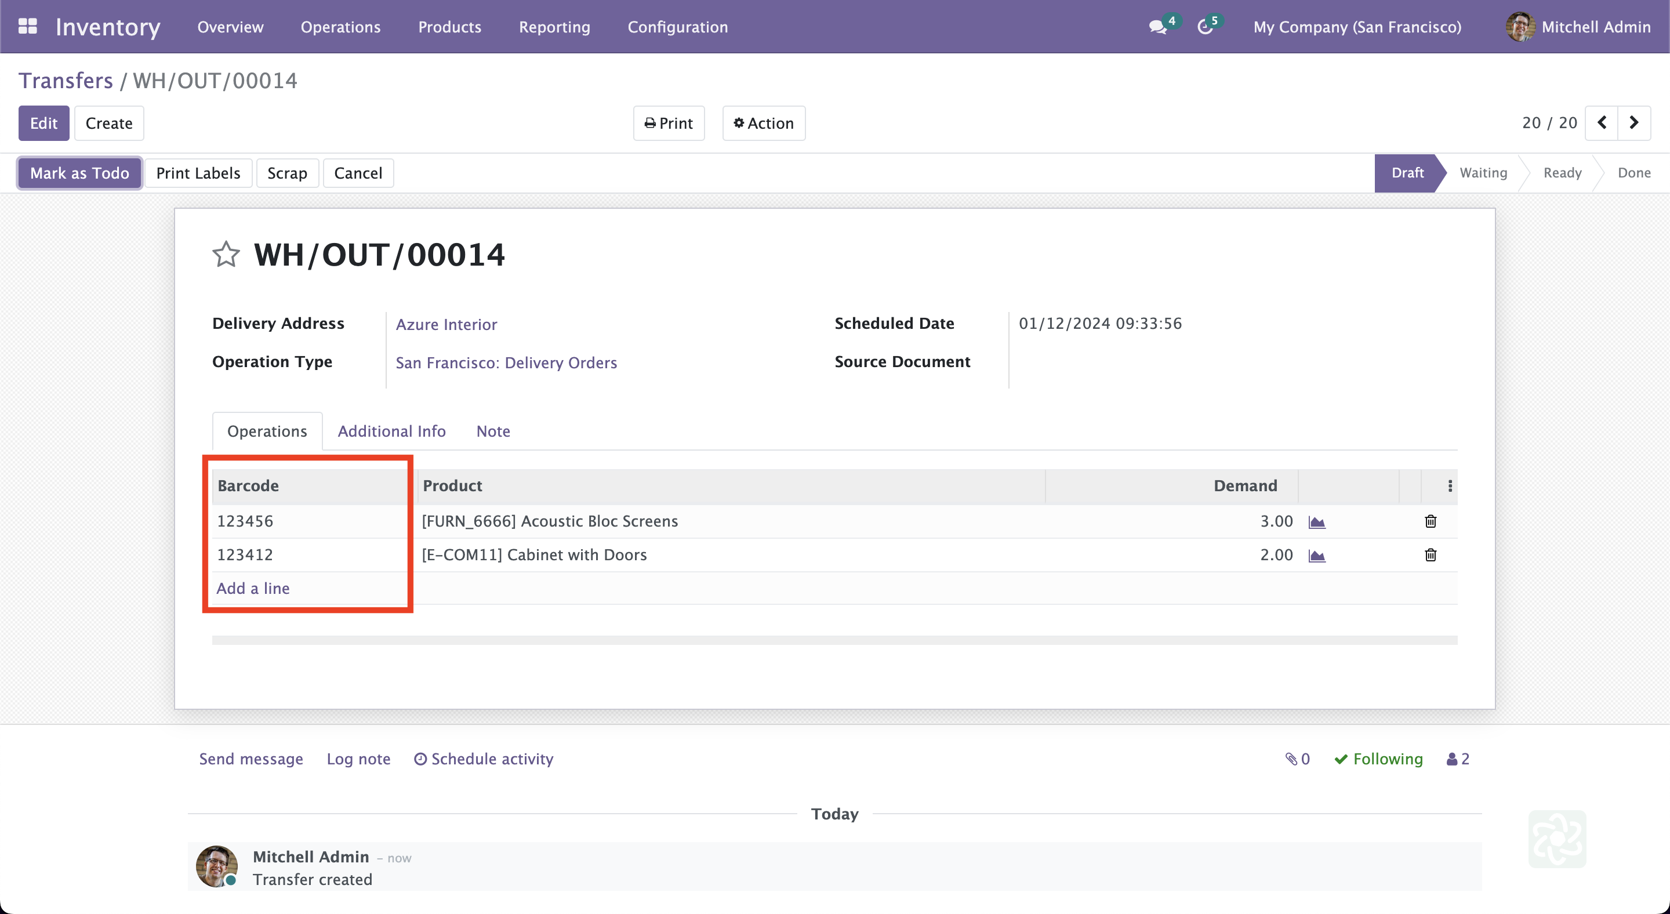Viewport: 1670px width, 914px height.
Task: Go to previous transfer record
Action: click(x=1601, y=122)
